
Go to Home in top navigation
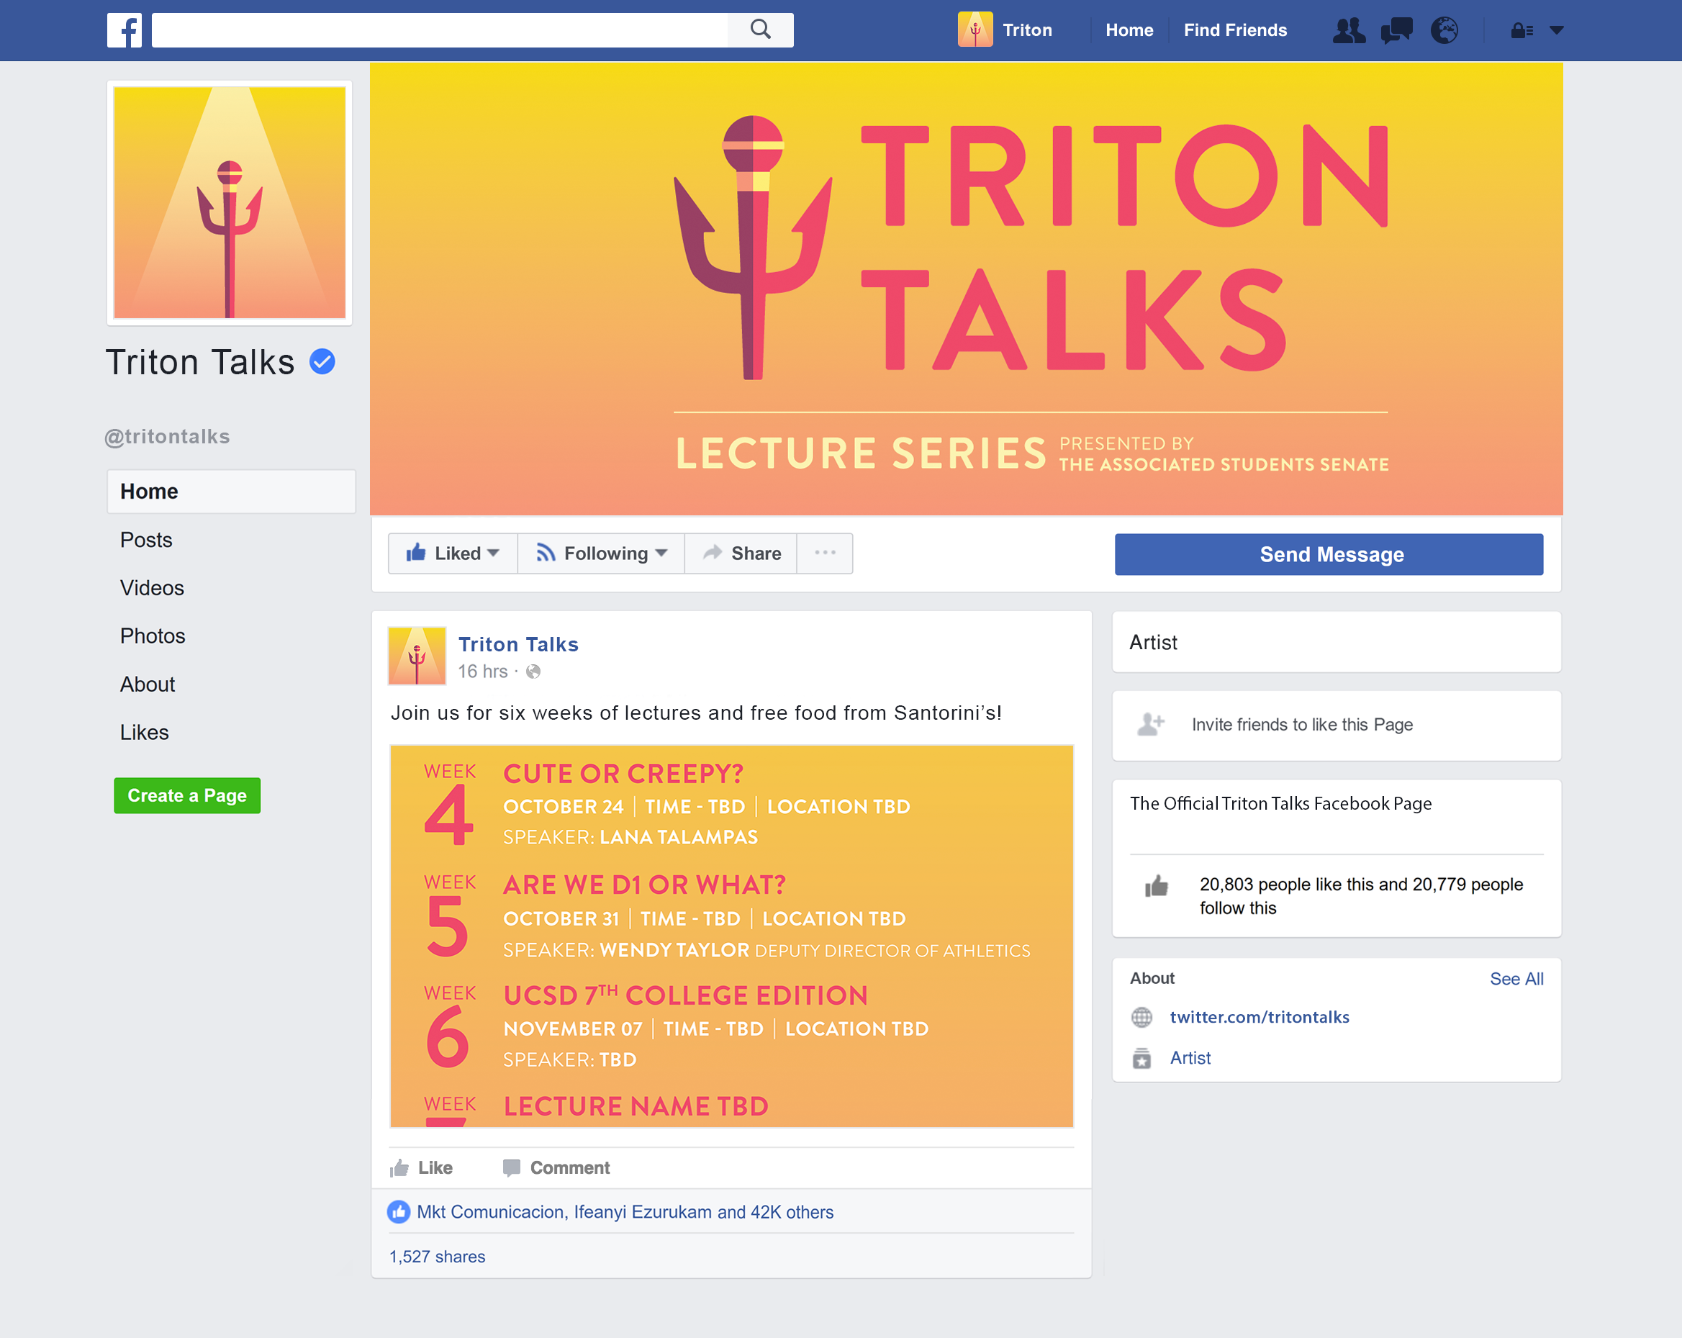point(1129,30)
